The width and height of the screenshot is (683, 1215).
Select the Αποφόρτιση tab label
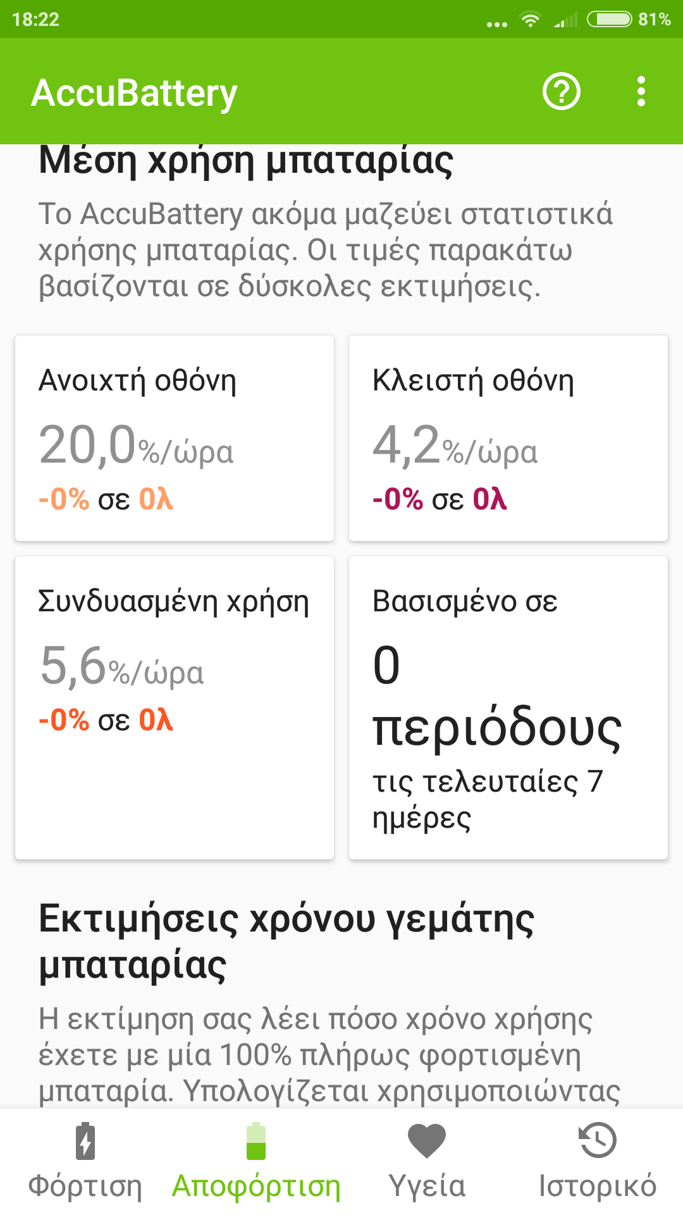pos(256,1186)
